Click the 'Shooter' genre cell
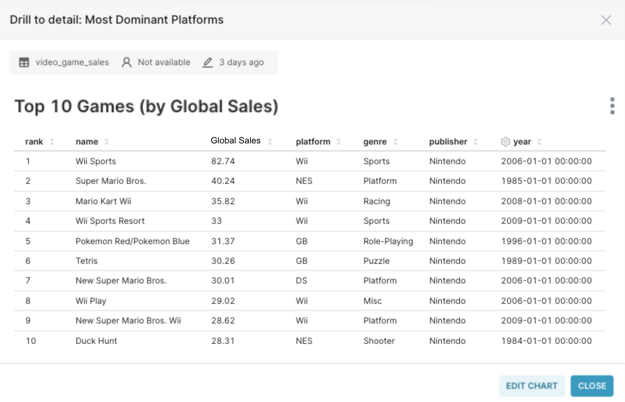The image size is (625, 402). click(x=379, y=341)
